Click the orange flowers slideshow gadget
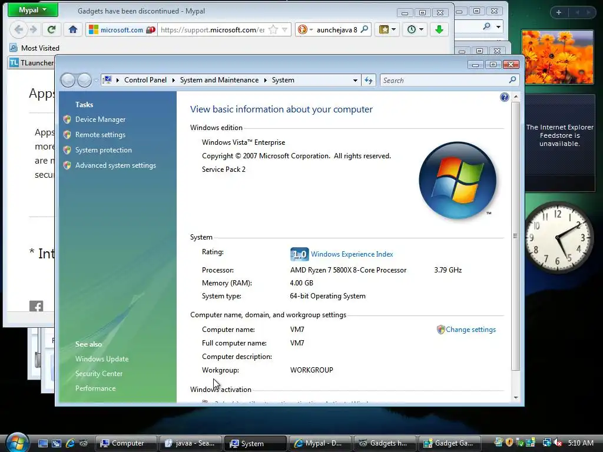The width and height of the screenshot is (603, 452). tap(557, 57)
